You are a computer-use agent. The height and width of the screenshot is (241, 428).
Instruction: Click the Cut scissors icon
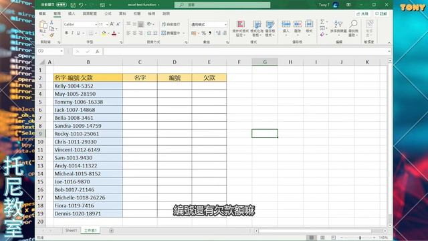[x=51, y=22]
